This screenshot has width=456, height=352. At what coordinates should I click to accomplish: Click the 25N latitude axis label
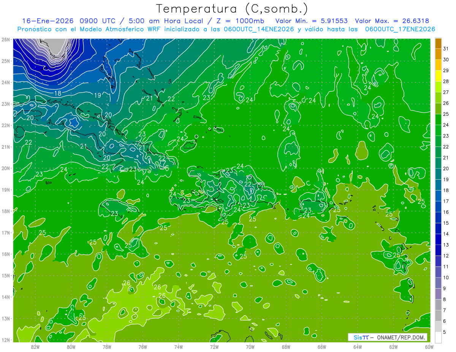5,61
